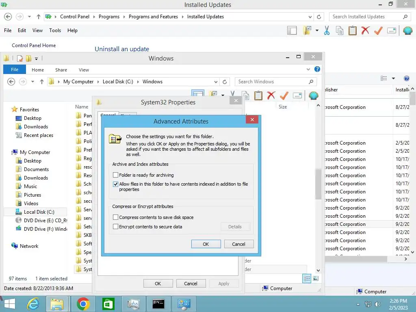Open the Tools menu in Installed Updates
This screenshot has height=312, width=416.
tap(55, 30)
